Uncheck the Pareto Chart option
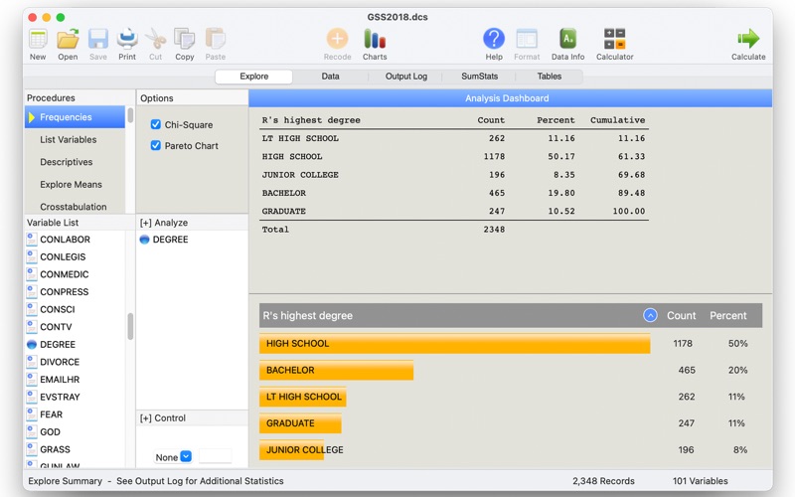The image size is (795, 497). (x=156, y=145)
